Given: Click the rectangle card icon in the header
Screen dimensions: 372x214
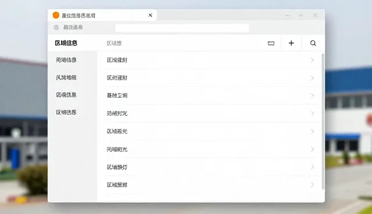Looking at the screenshot, I should (x=271, y=43).
